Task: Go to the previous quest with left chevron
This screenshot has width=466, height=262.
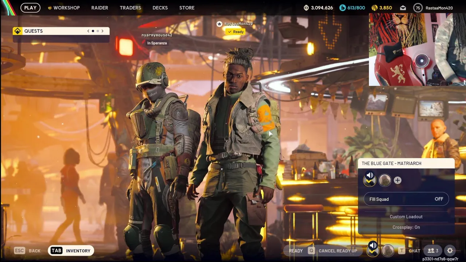Action: 88,31
